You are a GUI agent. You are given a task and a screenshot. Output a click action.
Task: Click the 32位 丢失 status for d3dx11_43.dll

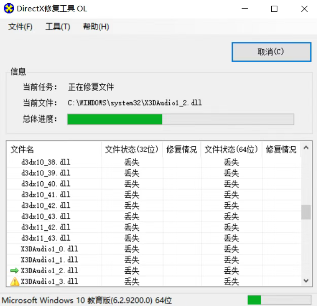[132, 238]
